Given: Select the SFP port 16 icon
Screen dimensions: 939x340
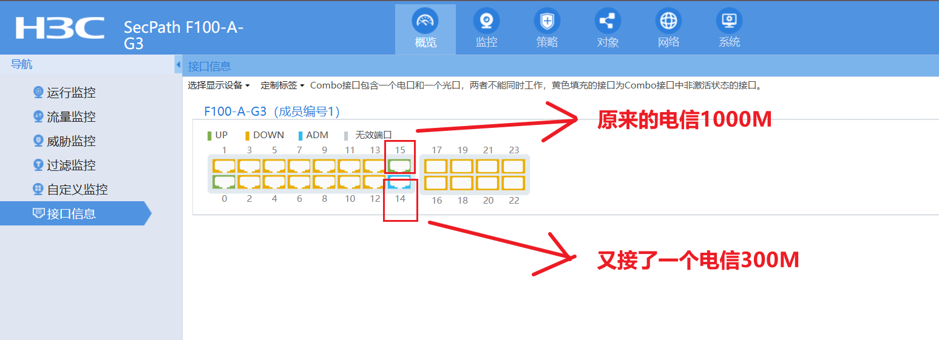Looking at the screenshot, I should tap(436, 182).
